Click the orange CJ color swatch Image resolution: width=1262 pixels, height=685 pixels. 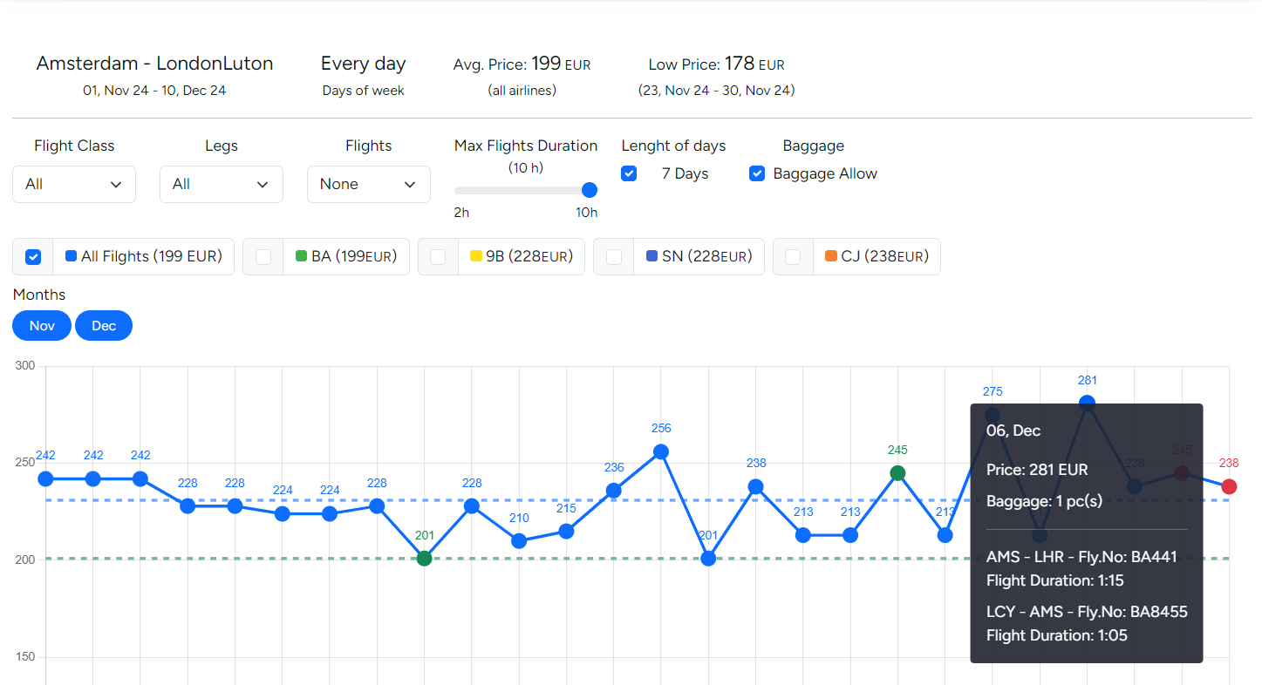831,256
